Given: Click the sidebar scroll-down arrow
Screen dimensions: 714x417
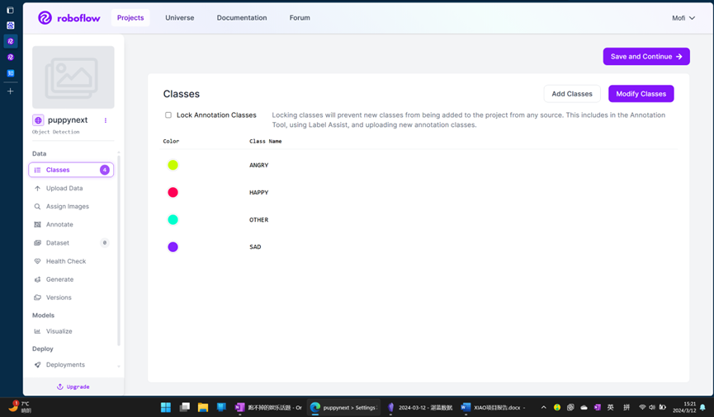Looking at the screenshot, I should (119, 366).
